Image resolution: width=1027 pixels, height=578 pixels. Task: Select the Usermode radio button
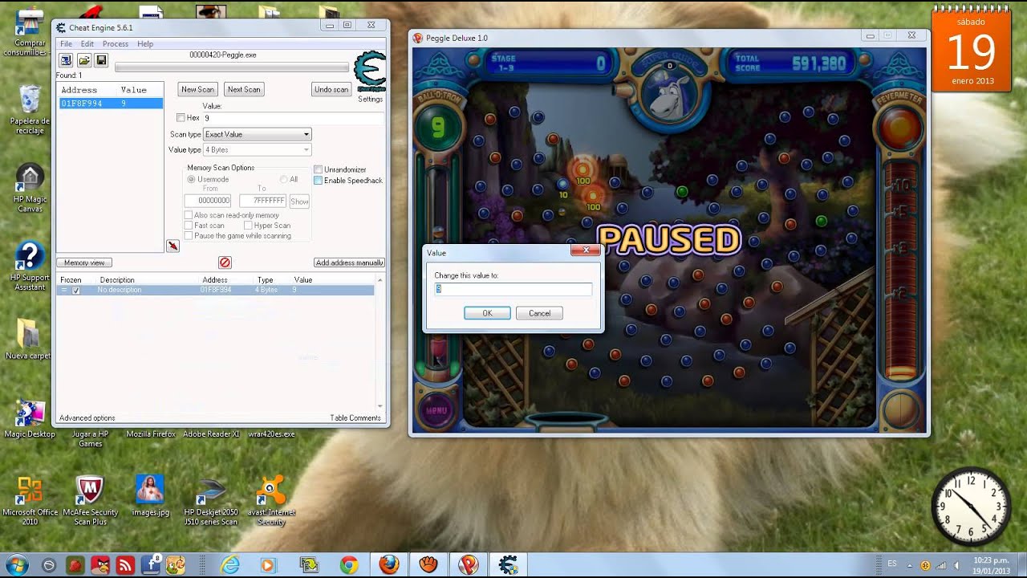tap(191, 179)
